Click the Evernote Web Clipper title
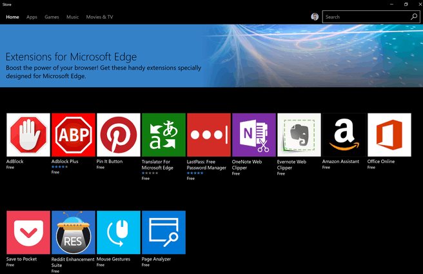 click(291, 165)
